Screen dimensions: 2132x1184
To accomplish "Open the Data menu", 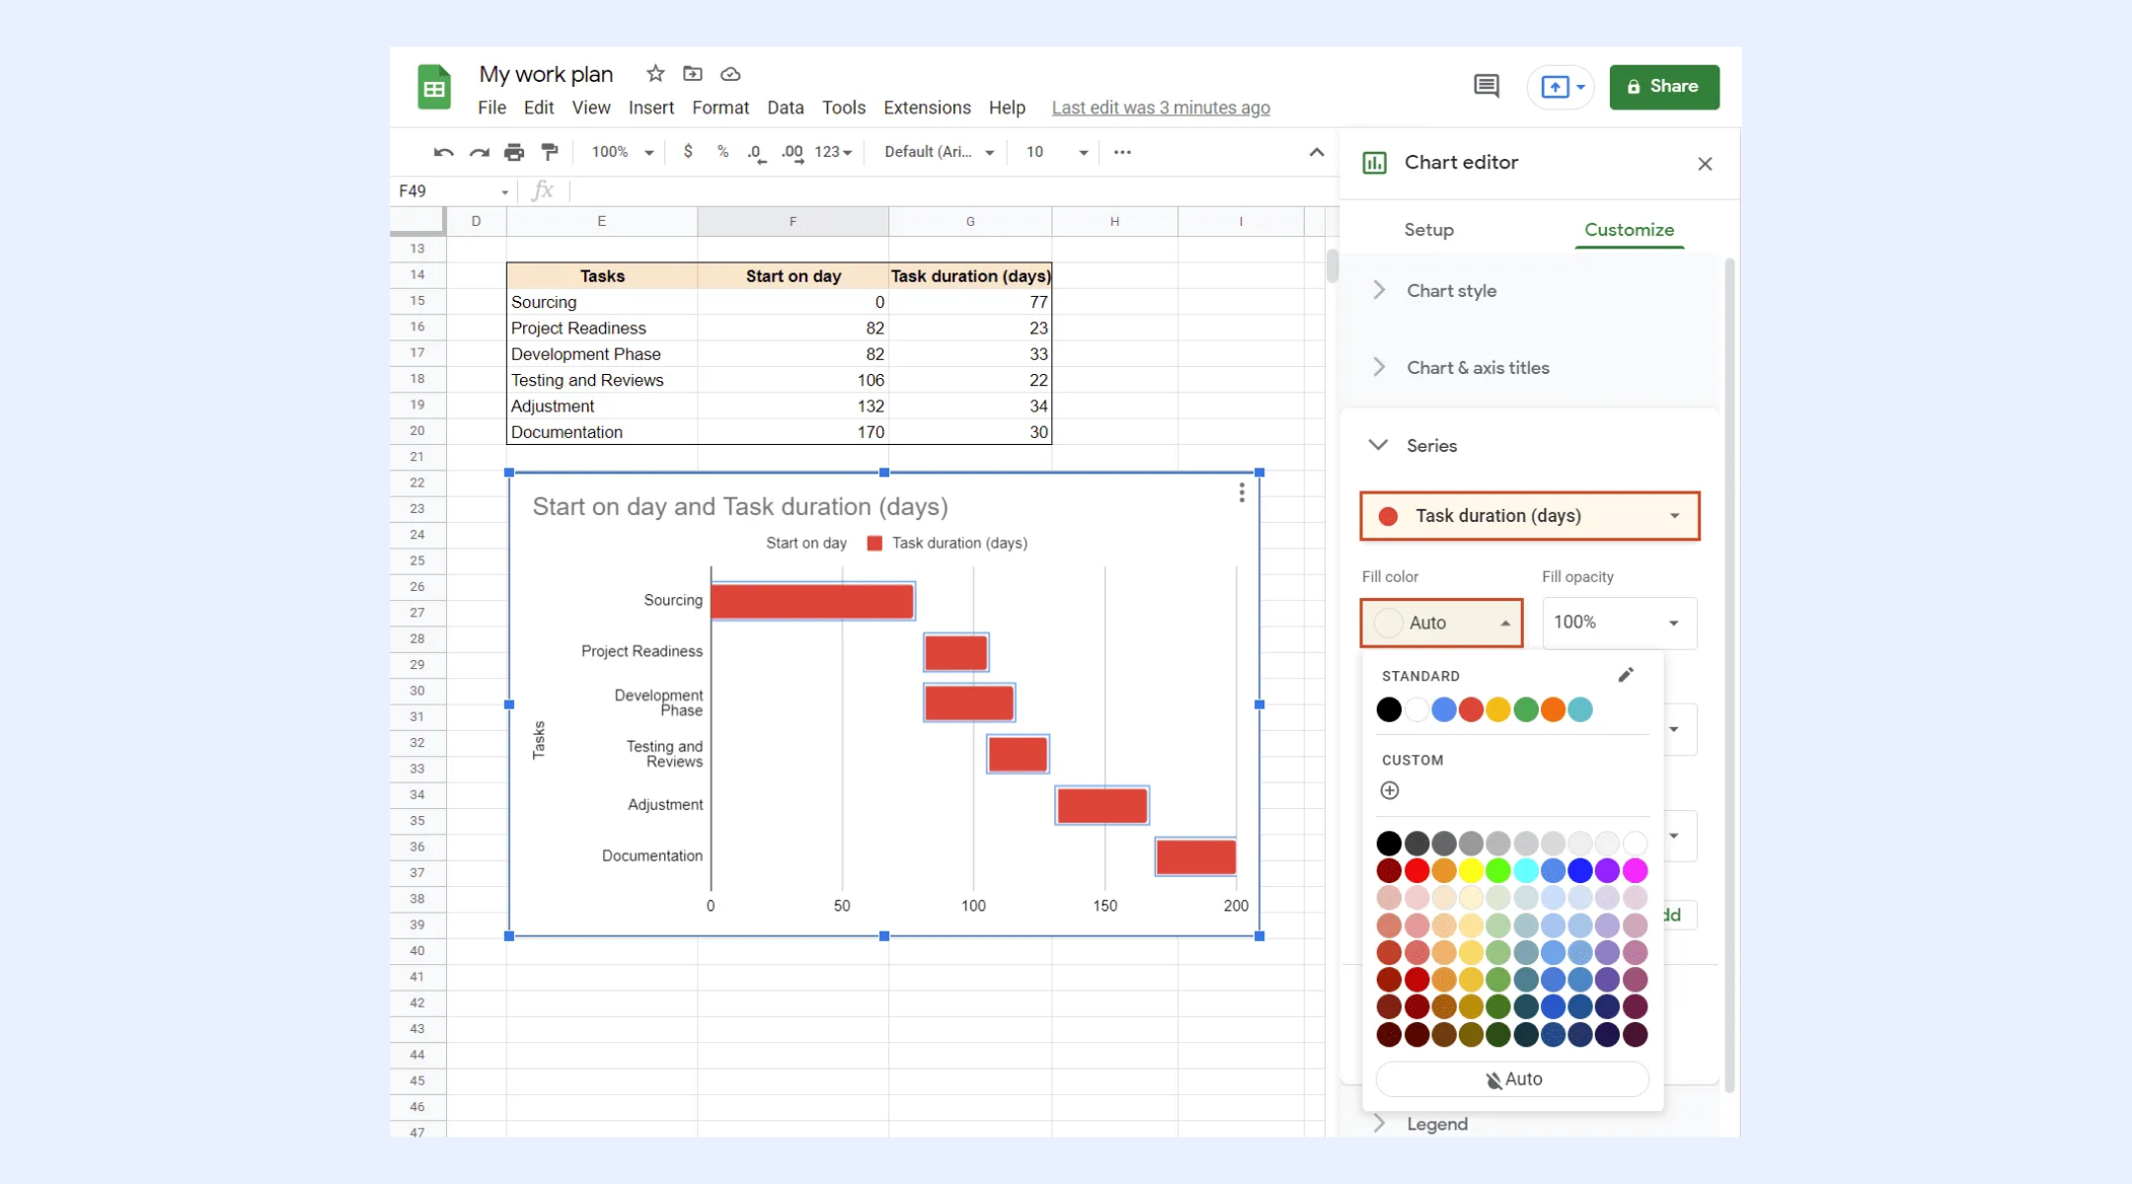I will point(785,108).
